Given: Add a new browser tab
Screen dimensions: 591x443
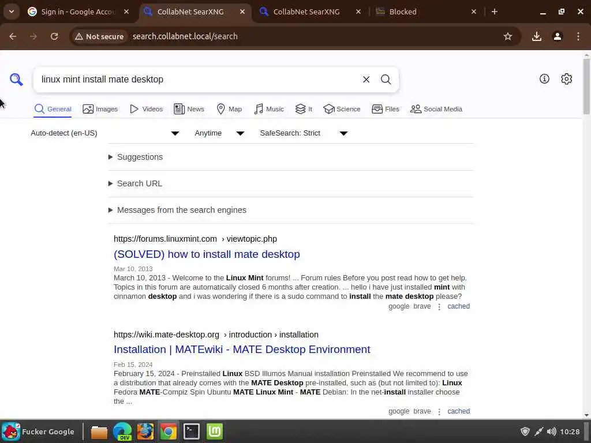Looking at the screenshot, I should click(495, 12).
